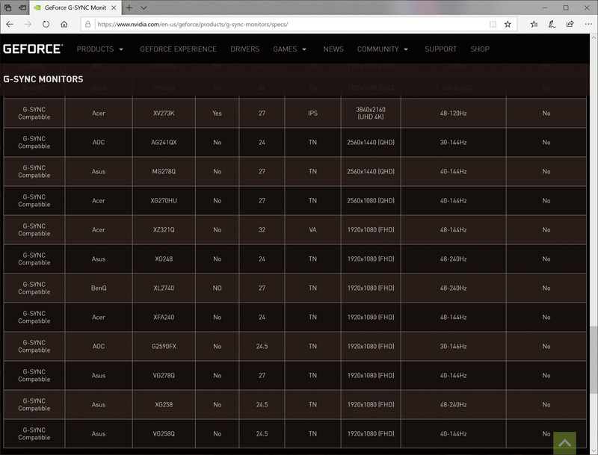The width and height of the screenshot is (598, 455).
Task: Expand the GAMES dropdown menu
Action: point(289,49)
